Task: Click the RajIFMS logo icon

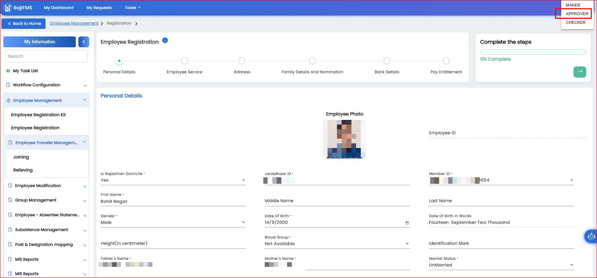Action: pos(8,8)
